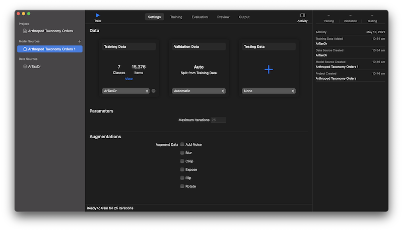
Task: Open the Arthropod Taxonomy Orders project file
Action: point(49,31)
